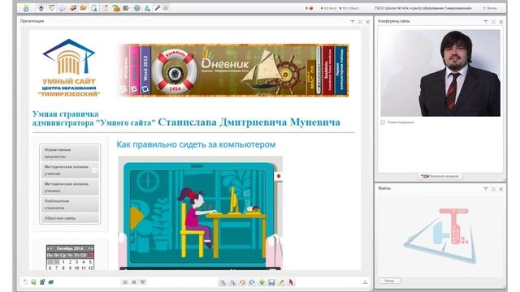Click the folder with green arrow icon
This screenshot has height=292, width=520.
click(115, 8)
